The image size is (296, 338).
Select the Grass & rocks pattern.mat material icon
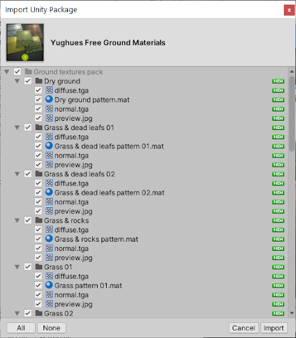point(49,239)
